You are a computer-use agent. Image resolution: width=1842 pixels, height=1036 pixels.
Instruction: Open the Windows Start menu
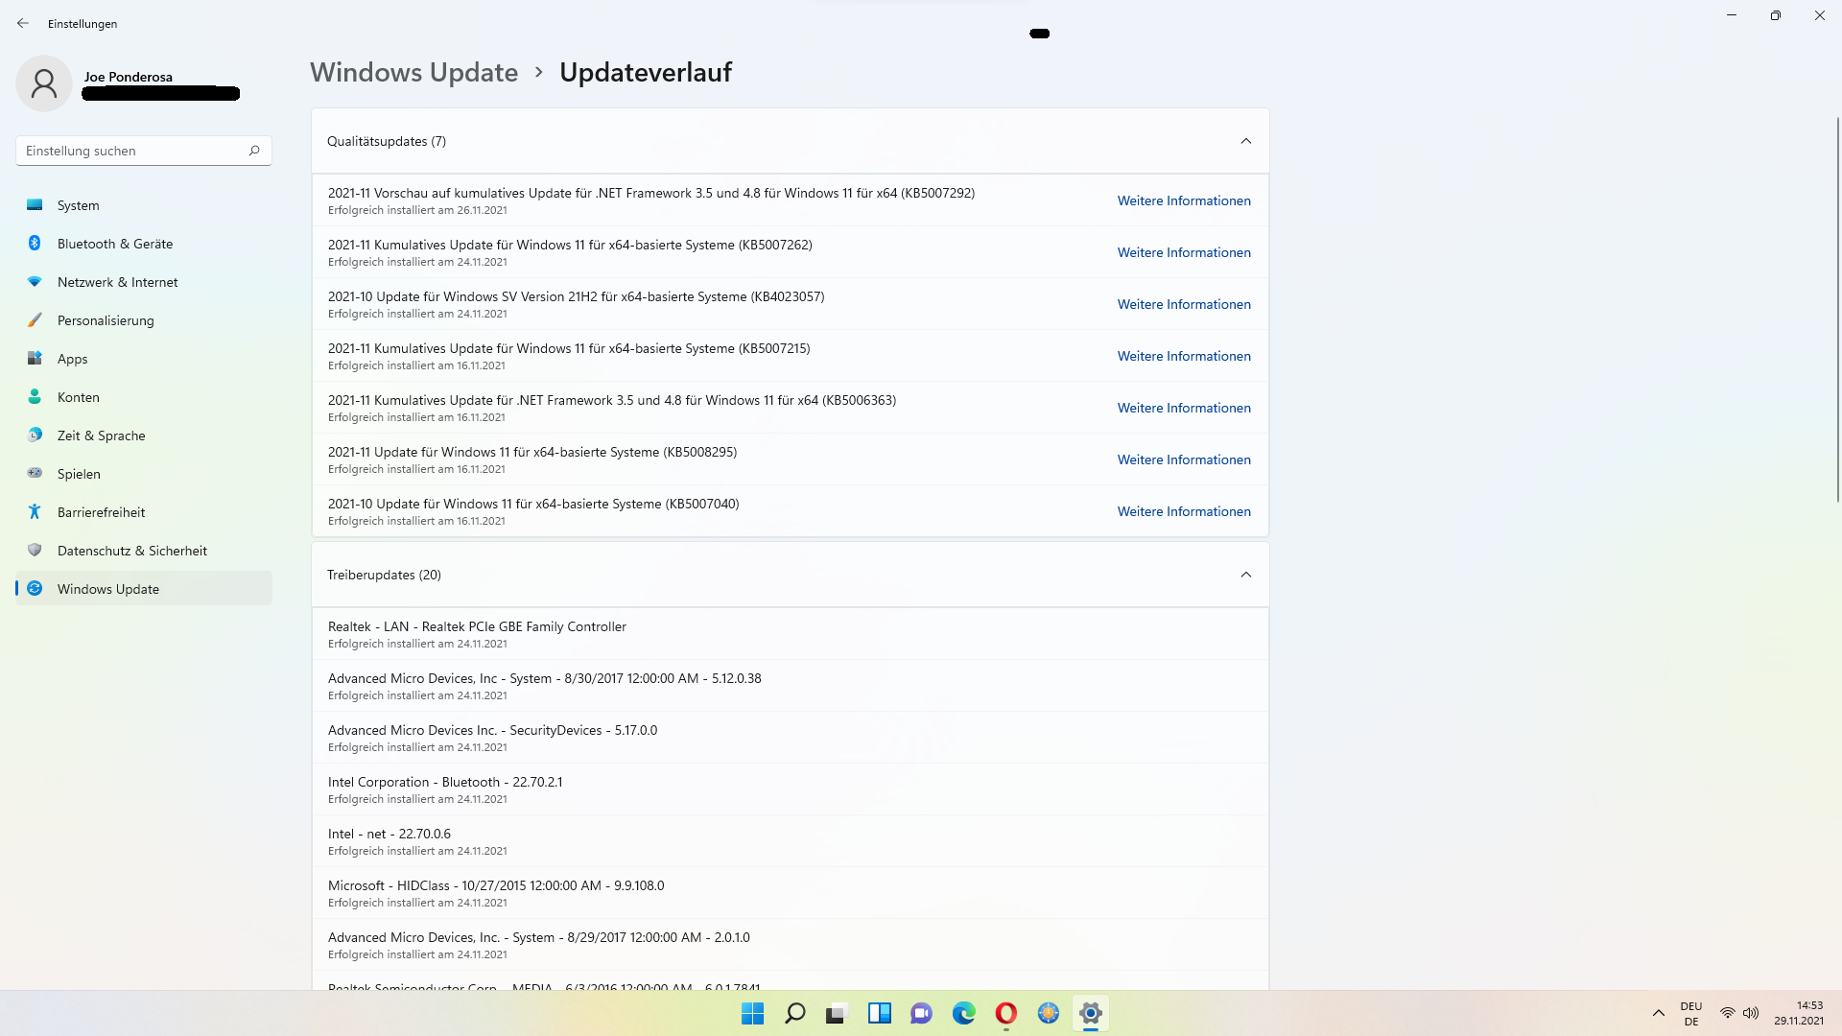(753, 1013)
